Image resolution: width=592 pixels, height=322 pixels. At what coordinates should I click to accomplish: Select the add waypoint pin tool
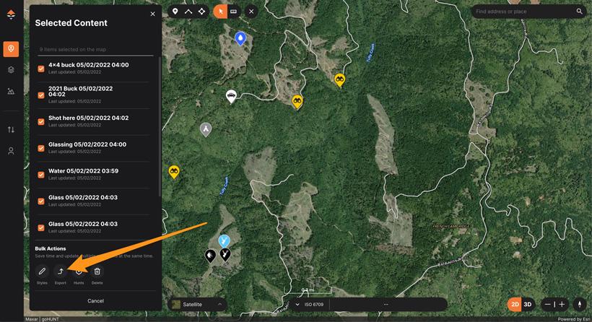pos(175,12)
